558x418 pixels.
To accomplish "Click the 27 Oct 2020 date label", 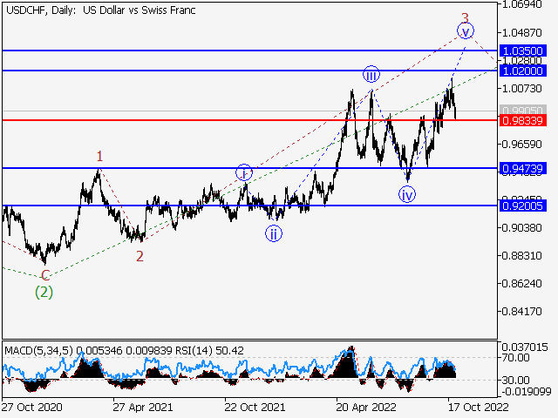I will click(x=32, y=407).
